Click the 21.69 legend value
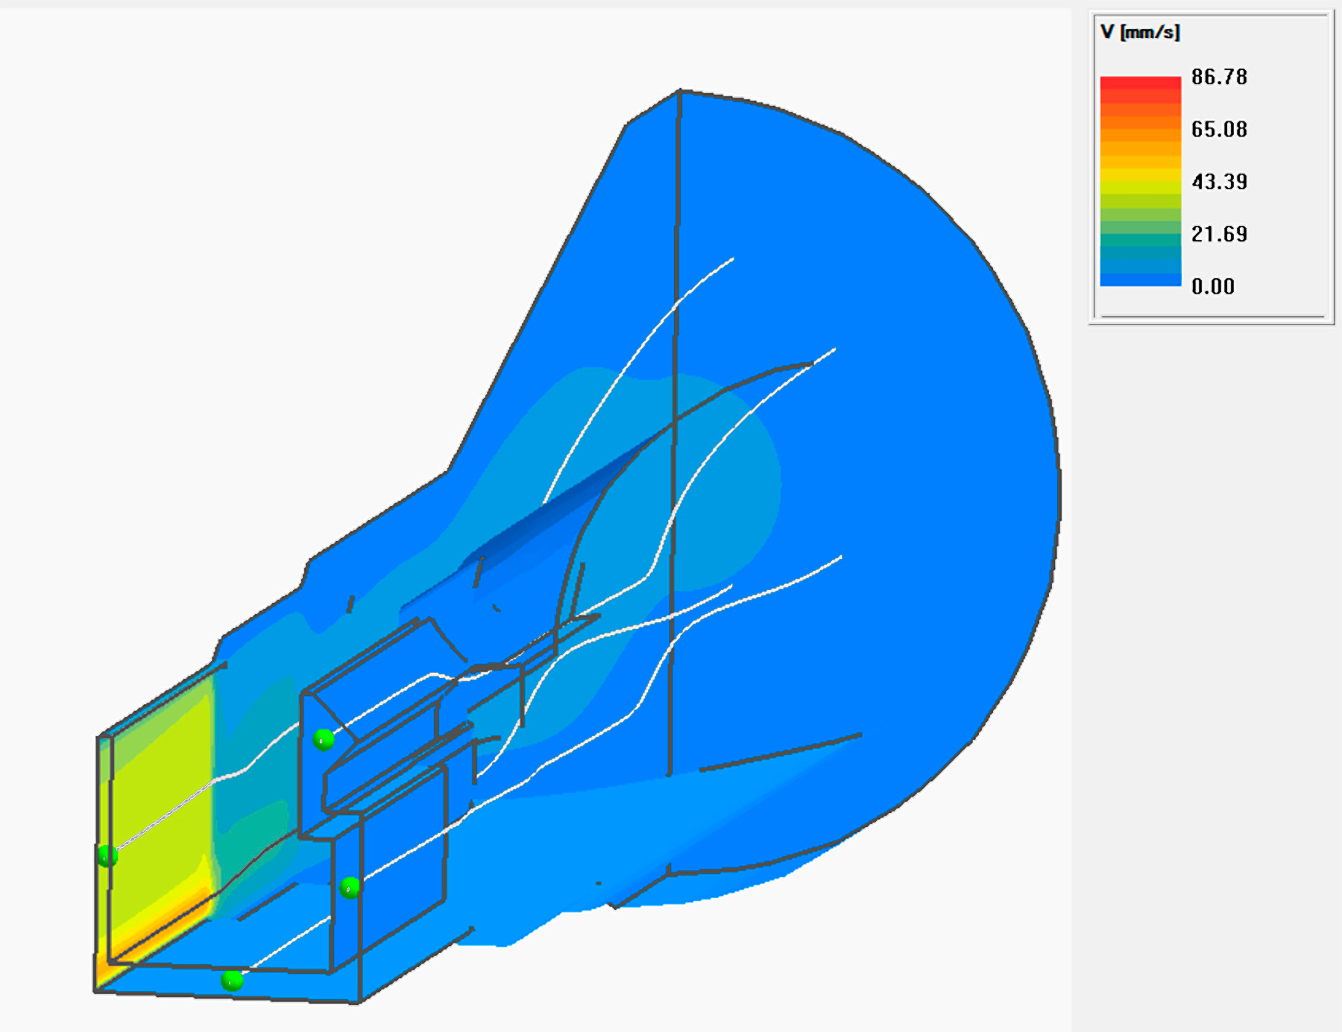 1220,233
